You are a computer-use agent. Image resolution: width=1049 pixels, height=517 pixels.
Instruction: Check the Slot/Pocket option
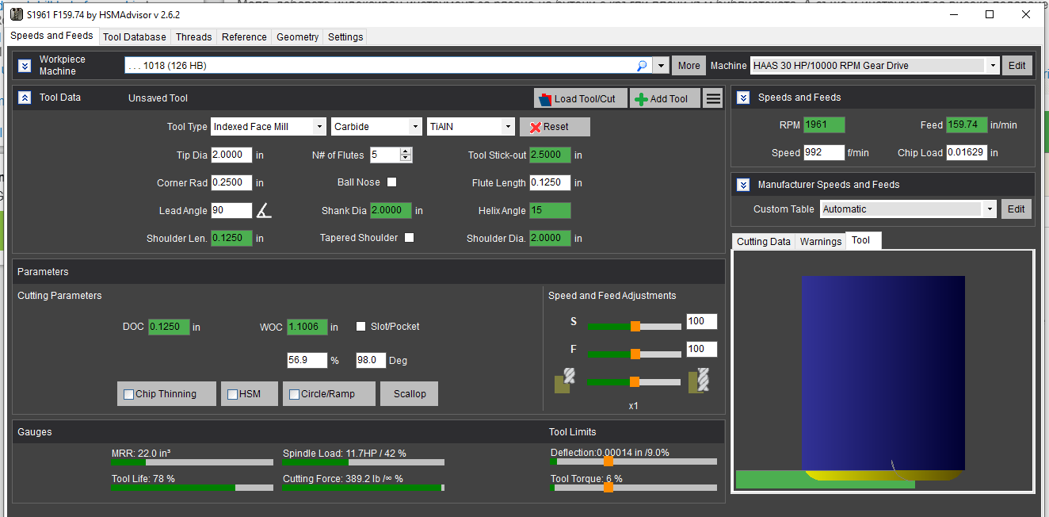(361, 327)
